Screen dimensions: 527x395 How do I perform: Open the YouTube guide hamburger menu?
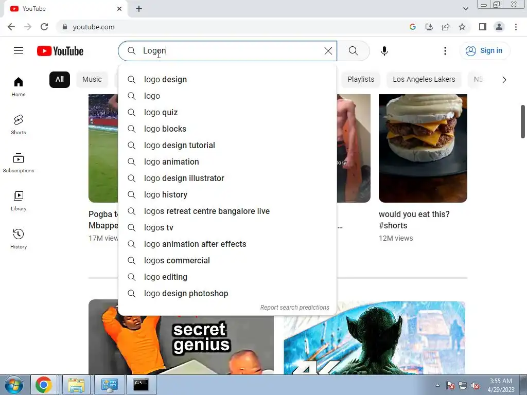19,51
